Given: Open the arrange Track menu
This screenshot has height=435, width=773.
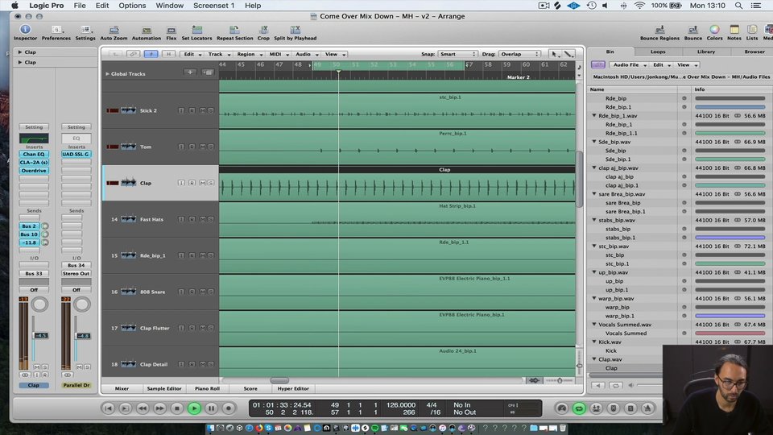Looking at the screenshot, I should click(218, 54).
